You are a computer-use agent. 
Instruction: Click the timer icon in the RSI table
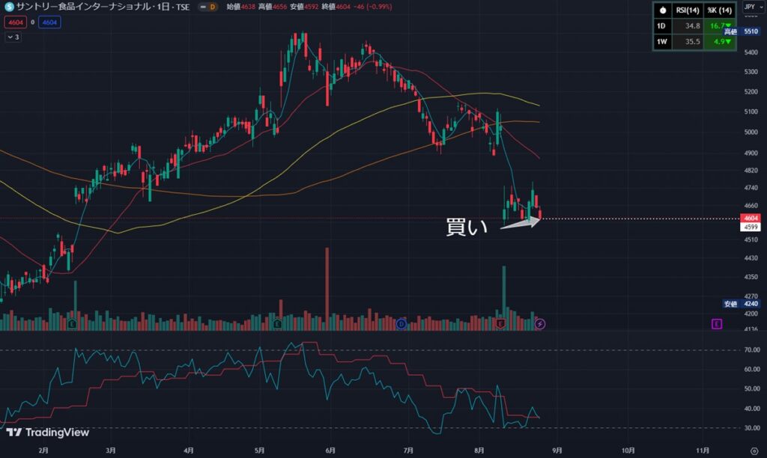663,10
